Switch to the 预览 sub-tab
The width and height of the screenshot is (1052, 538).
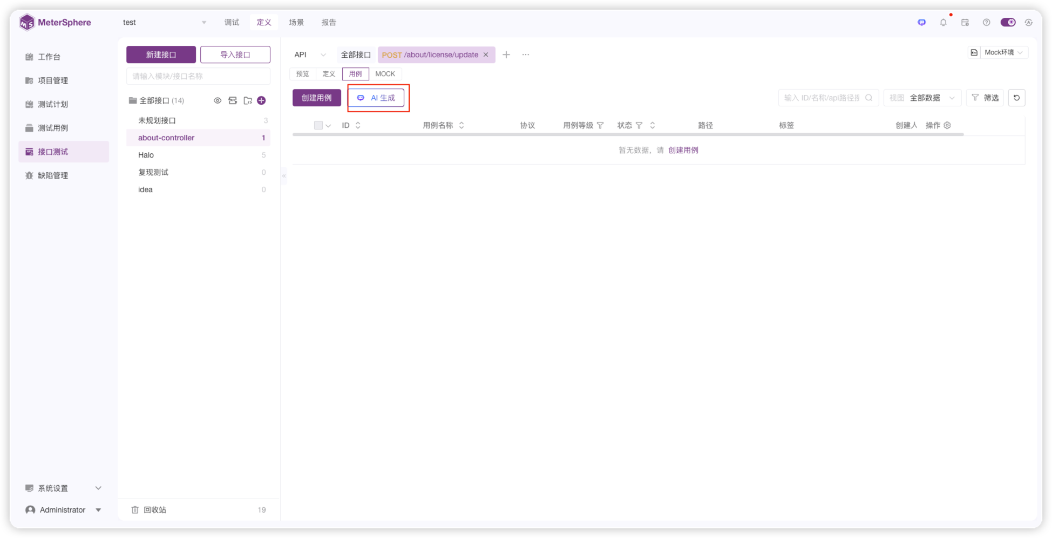(303, 74)
